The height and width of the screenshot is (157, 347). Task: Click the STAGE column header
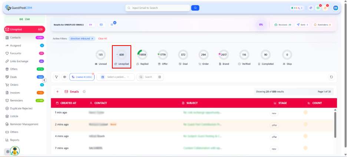280,103
